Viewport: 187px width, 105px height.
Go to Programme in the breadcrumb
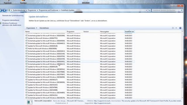pos(32,10)
